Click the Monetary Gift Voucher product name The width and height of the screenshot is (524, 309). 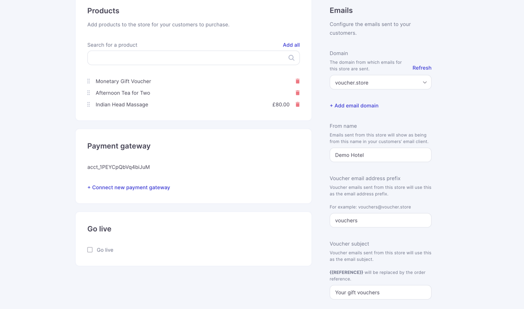pos(124,81)
